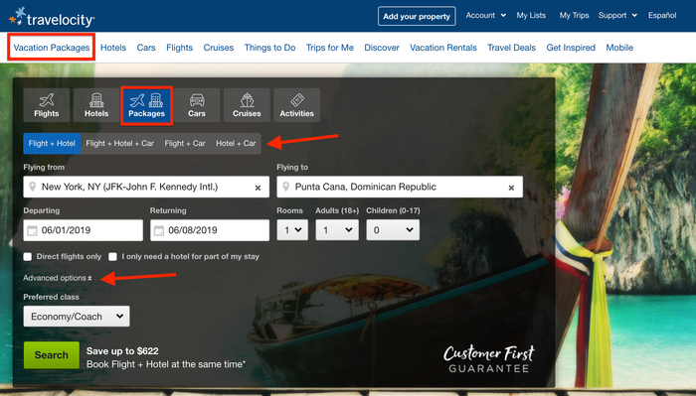Open Hotels in the navigation bar
Image resolution: width=696 pixels, height=396 pixels.
tap(113, 48)
